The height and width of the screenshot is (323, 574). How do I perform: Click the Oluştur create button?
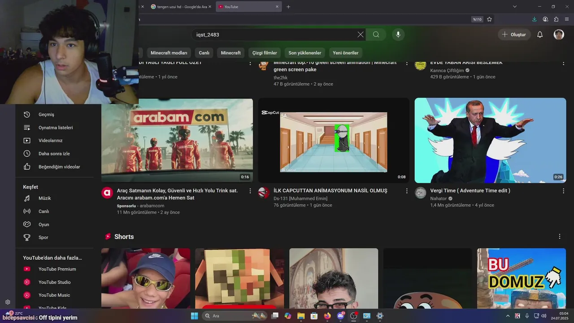pyautogui.click(x=514, y=35)
